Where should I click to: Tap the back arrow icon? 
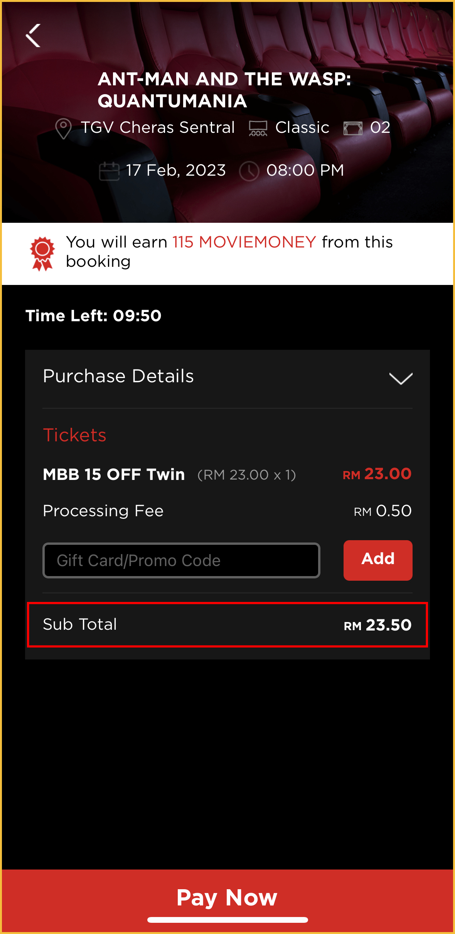click(x=34, y=36)
